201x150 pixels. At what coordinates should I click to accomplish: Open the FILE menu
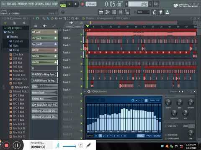pyautogui.click(x=3, y=4)
